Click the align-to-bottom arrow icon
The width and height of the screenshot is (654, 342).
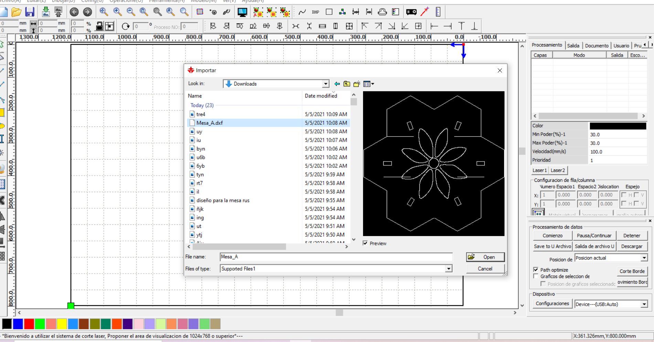[474, 26]
